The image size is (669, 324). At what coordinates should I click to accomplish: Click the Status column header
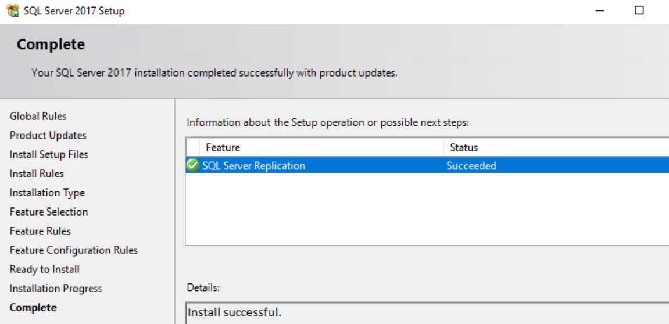click(x=556, y=148)
